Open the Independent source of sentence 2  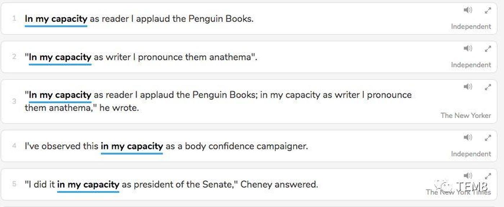click(x=471, y=65)
